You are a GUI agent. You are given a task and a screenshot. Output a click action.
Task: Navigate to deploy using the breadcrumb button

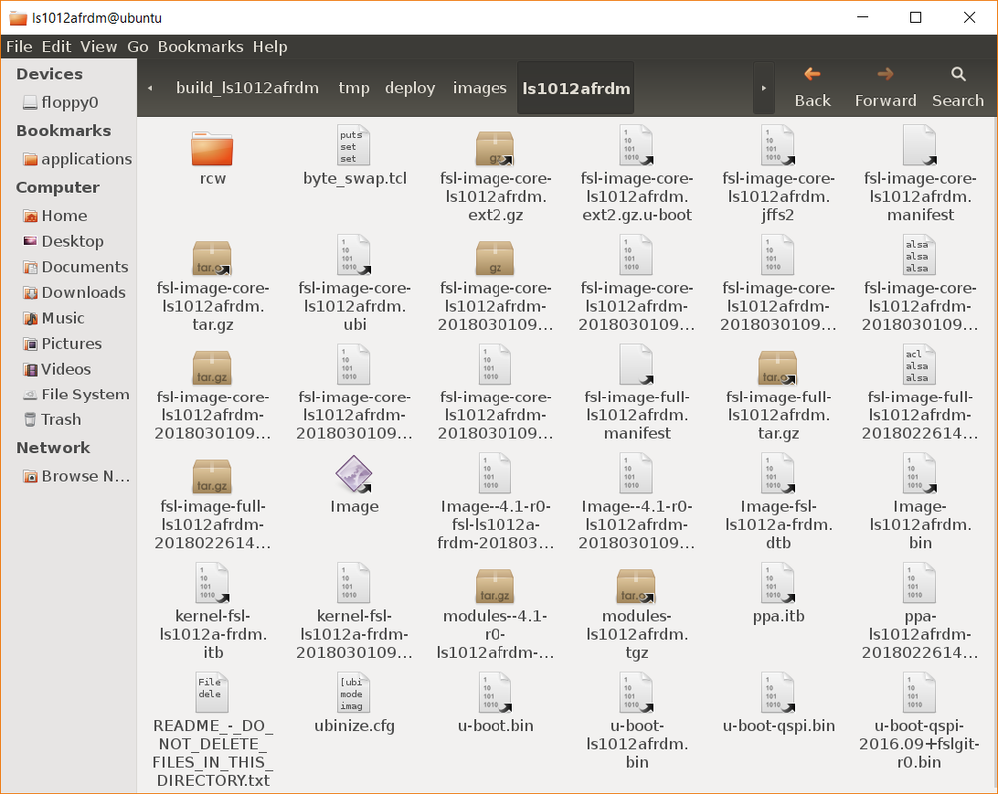tap(410, 87)
